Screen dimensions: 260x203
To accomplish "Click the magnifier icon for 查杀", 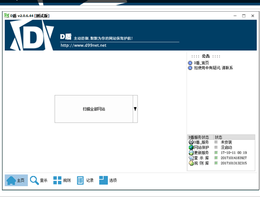I will 34,180.
